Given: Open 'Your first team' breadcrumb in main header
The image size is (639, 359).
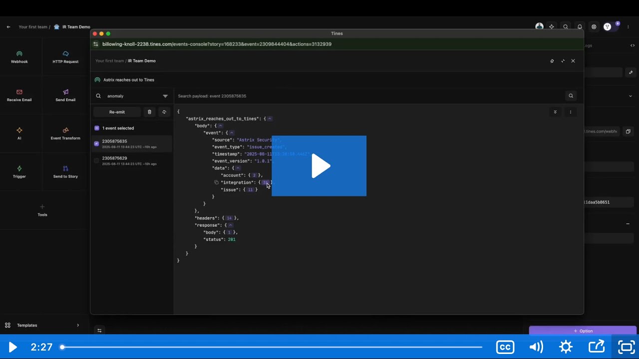Looking at the screenshot, I should click(x=33, y=27).
